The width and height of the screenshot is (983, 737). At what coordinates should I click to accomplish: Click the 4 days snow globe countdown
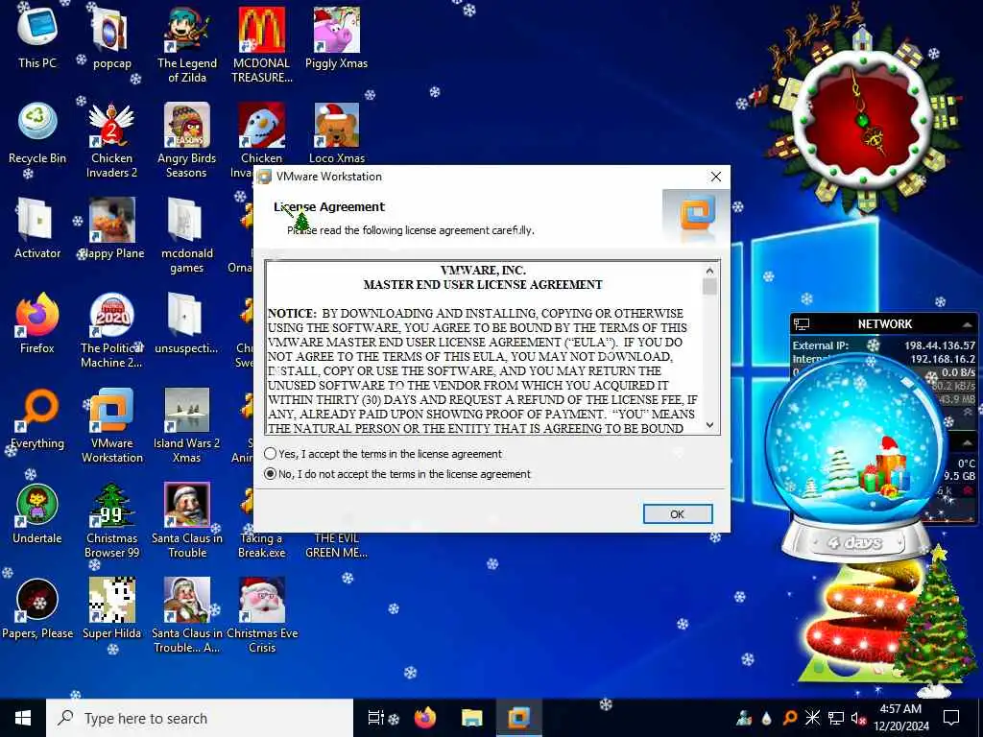853,542
